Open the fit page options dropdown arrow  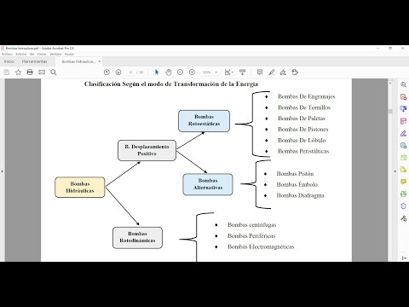233,72
